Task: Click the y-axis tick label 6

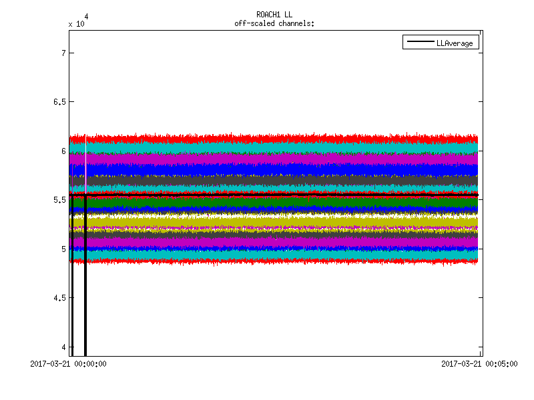Action: tap(62, 151)
